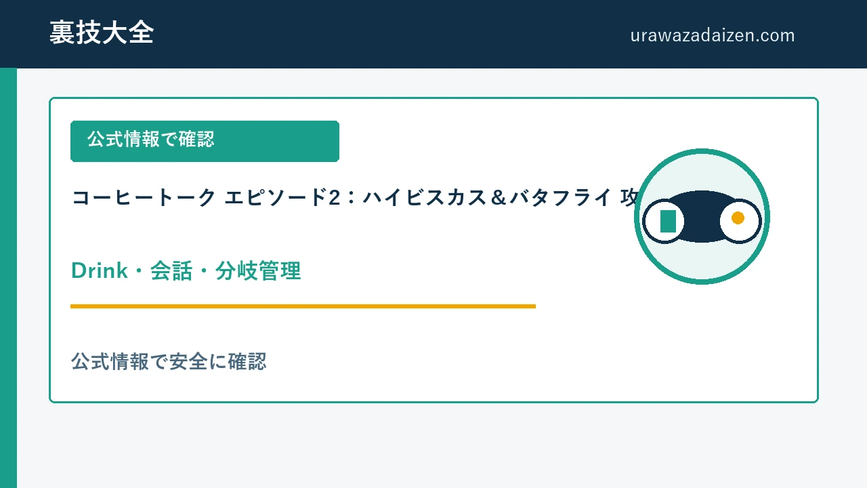Click the white article card area
The height and width of the screenshot is (488, 867).
coord(433,250)
